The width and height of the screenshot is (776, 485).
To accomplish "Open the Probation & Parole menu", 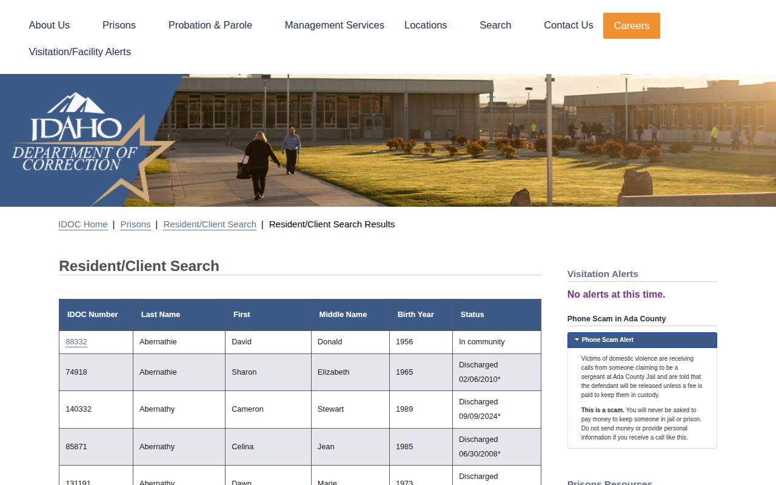I will [x=210, y=25].
